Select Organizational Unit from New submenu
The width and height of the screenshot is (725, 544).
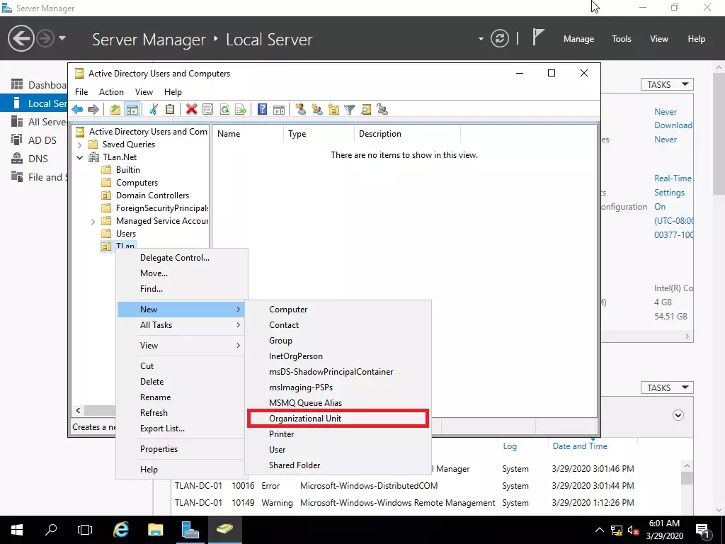click(x=305, y=419)
